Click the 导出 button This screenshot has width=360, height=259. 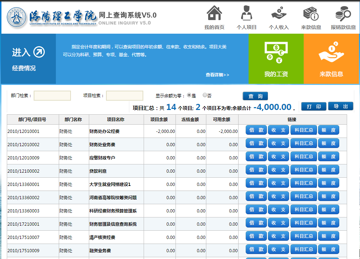click(341, 106)
